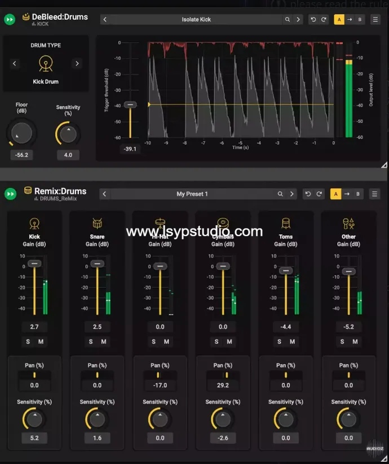
Task: Switch to previous drum type
Action: [15, 63]
